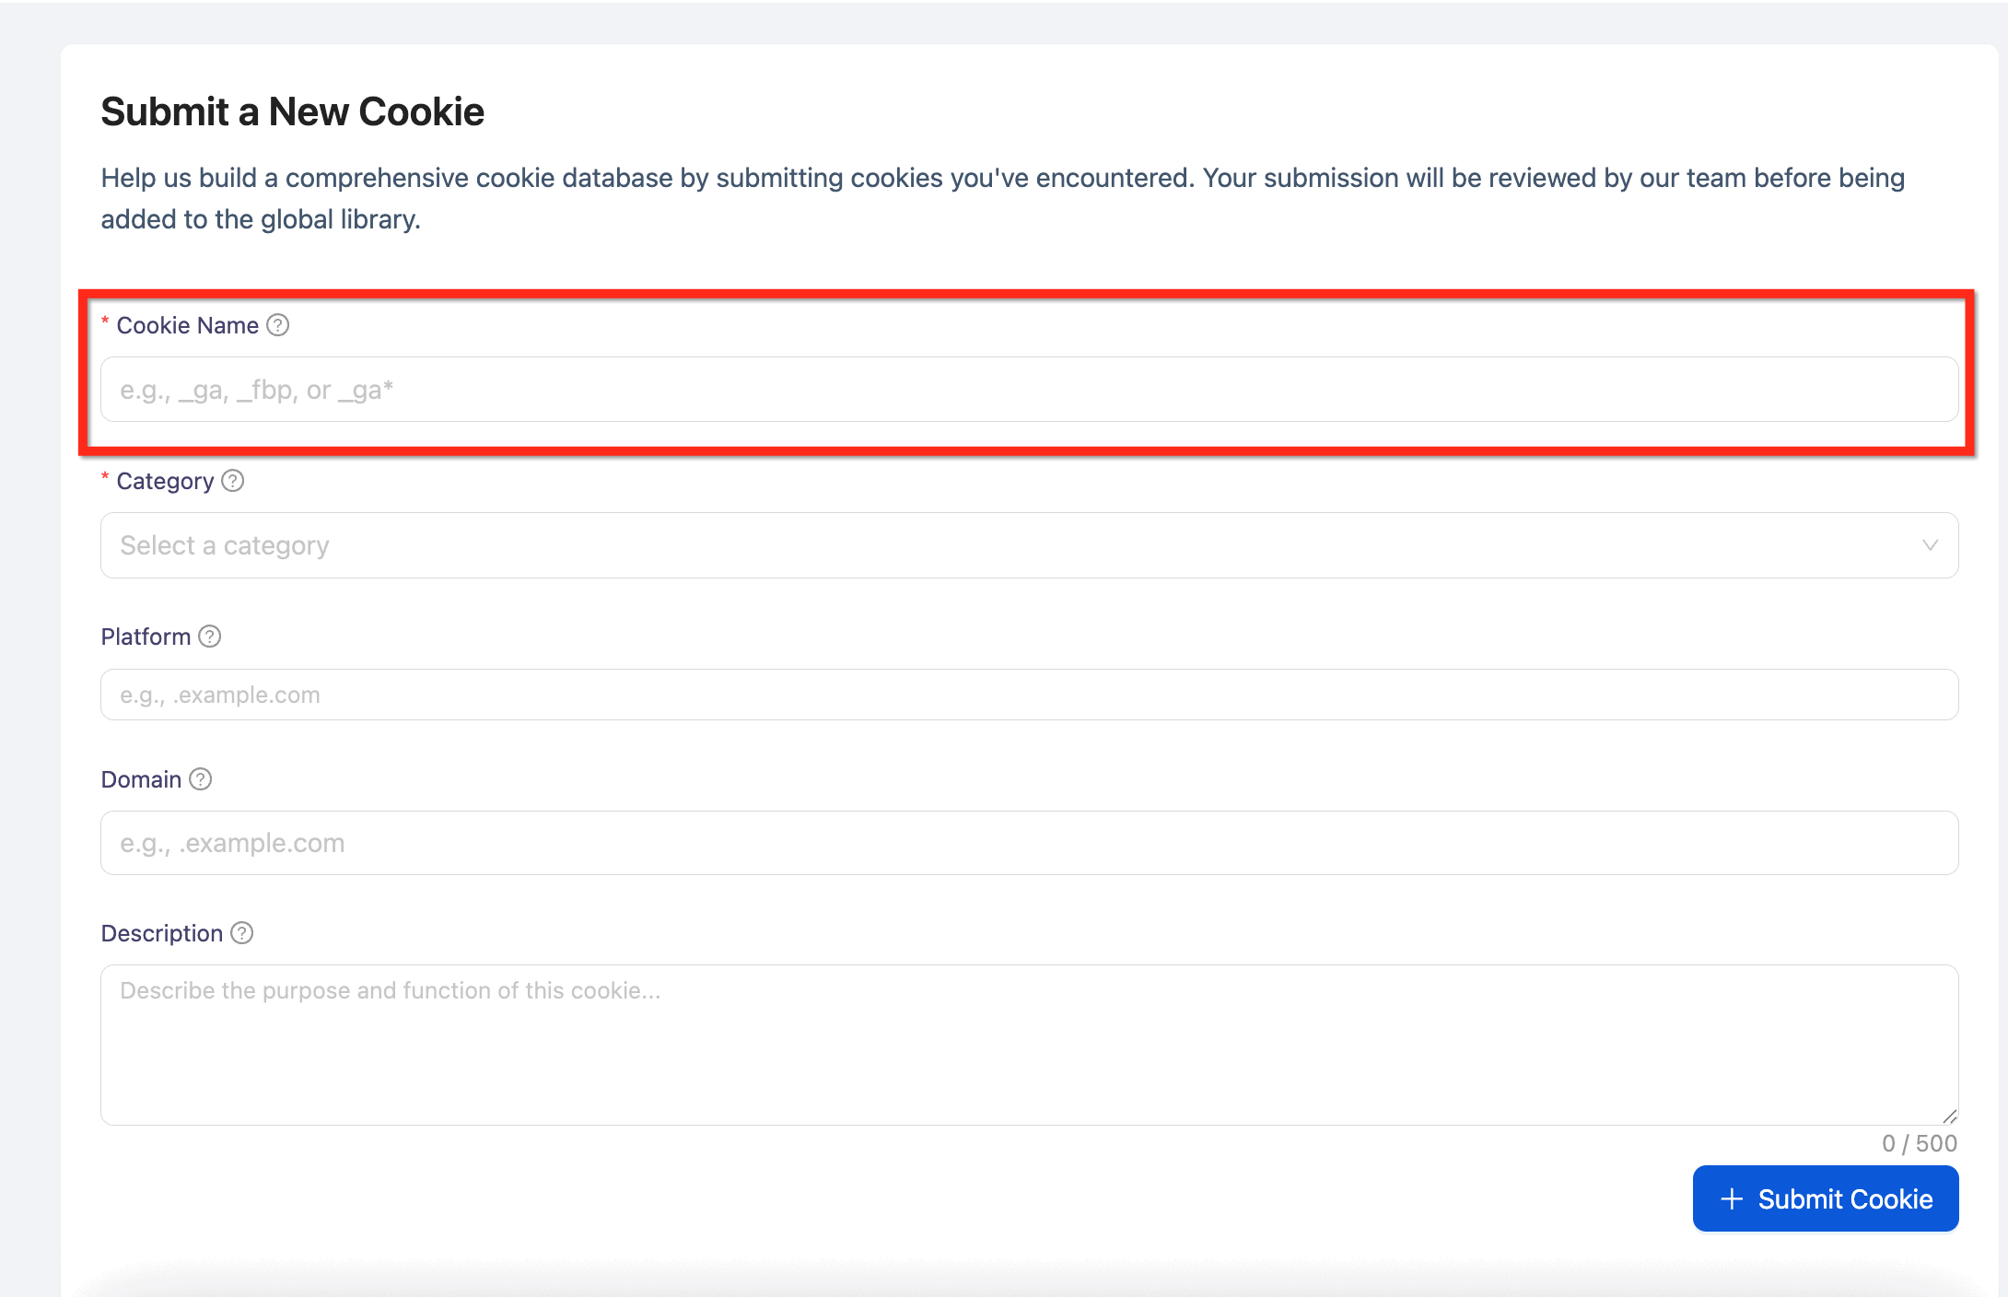Open the Cookie Name help tooltip icon
Viewport: 2008px width, 1297px height.
277,324
